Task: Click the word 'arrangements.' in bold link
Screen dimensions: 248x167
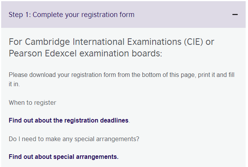Action: coord(97,157)
